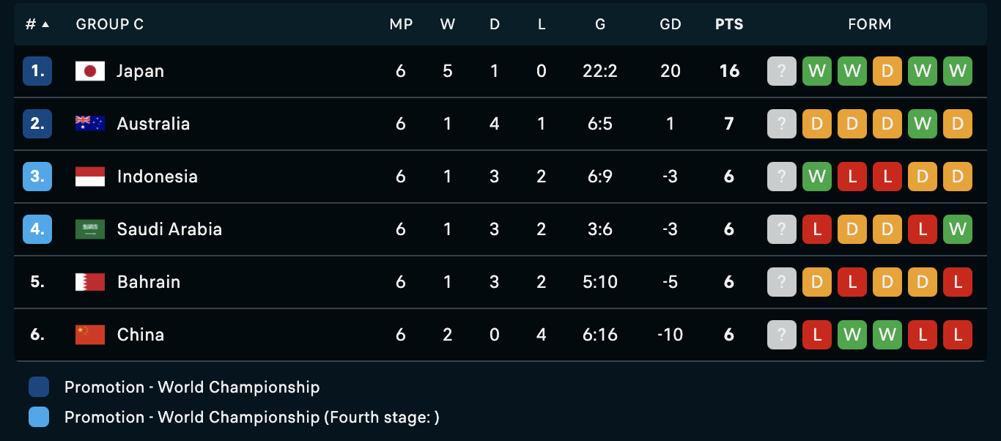Click Japan's gray question mark form icon
1001x441 pixels.
click(782, 71)
